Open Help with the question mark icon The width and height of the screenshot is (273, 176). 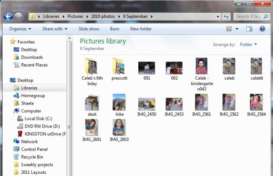click(x=262, y=29)
